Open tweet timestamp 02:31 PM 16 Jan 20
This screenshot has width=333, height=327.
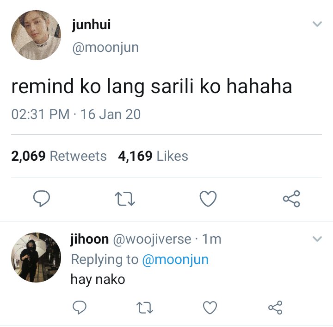pos(76,114)
